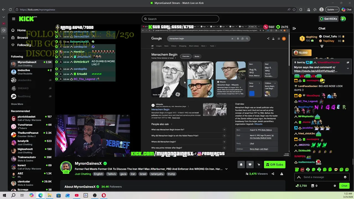Screen dimensions: 354x199
Task: Expand the gift leaderboard under Chief_TaRo
Action: [322, 46]
